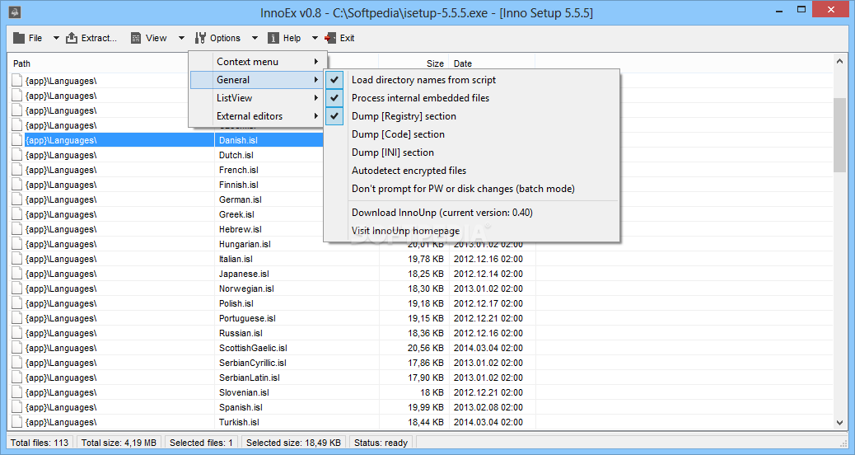
Task: Click the 2014.03.04 02:00 date for Turkish.isl
Action: [x=488, y=422]
